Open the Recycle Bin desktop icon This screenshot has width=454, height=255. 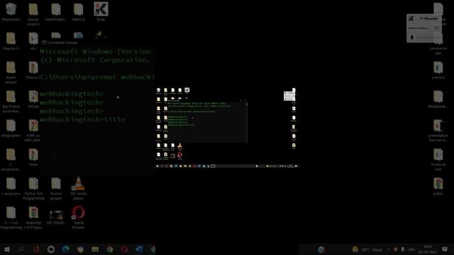(x=11, y=11)
